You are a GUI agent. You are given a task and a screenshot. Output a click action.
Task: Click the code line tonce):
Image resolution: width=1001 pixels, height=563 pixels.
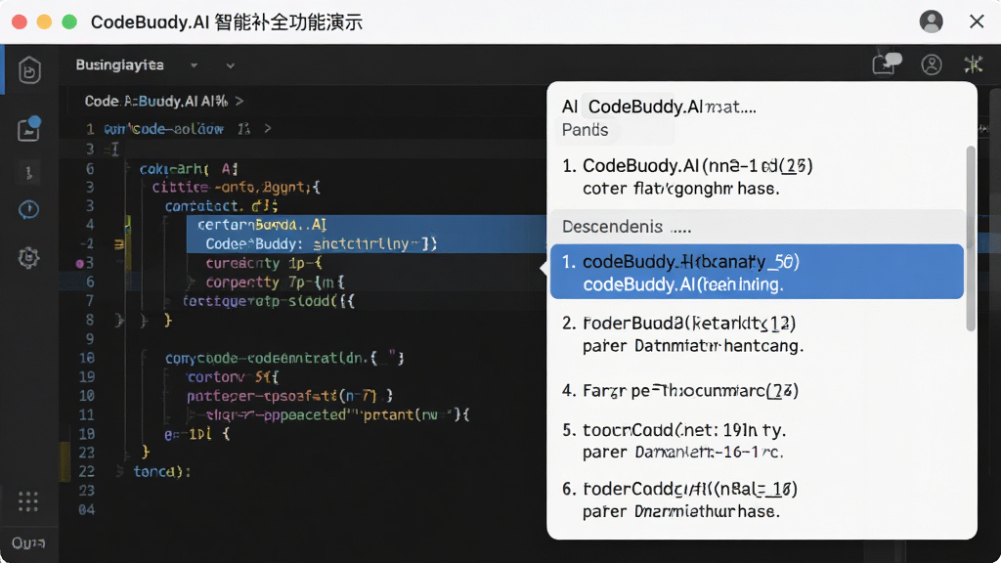[161, 472]
